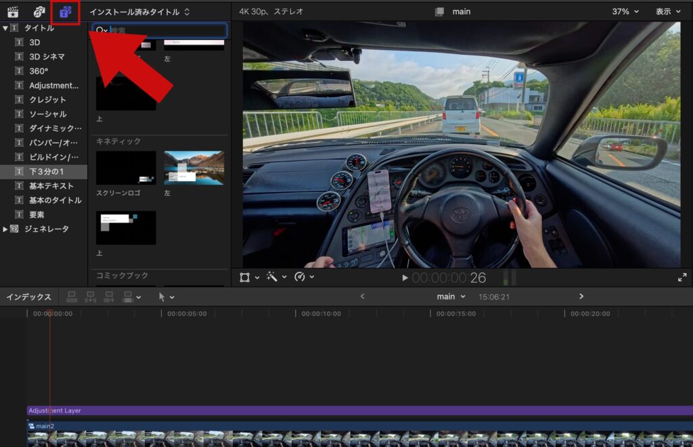The height and width of the screenshot is (447, 693).
Task: Click the magic wand enhancement icon
Action: click(x=272, y=277)
